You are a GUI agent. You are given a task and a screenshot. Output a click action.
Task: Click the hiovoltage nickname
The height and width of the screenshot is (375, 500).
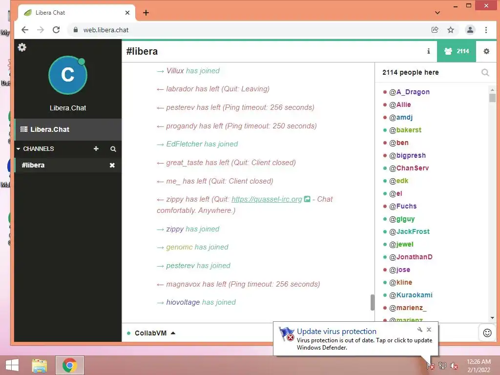[183, 302]
